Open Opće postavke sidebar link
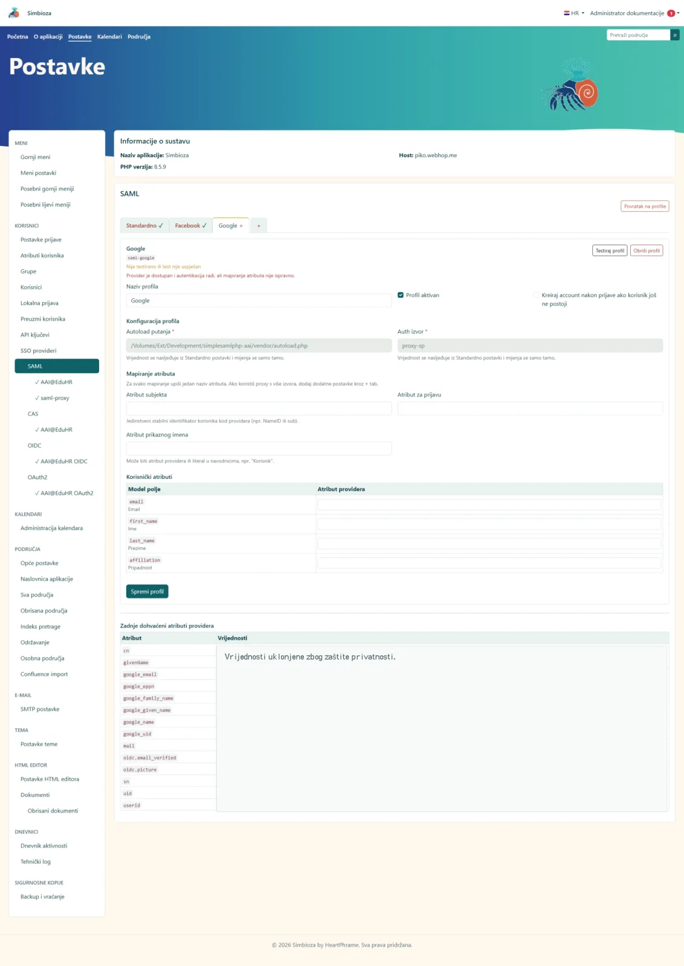684x966 pixels. tap(39, 563)
